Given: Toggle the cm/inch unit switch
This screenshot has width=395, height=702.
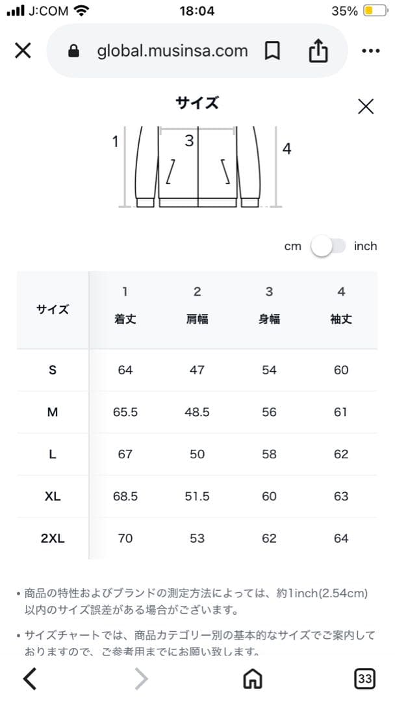Looking at the screenshot, I should click(329, 246).
